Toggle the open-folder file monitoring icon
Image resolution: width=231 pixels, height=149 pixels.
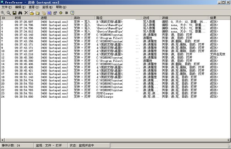[32, 13]
